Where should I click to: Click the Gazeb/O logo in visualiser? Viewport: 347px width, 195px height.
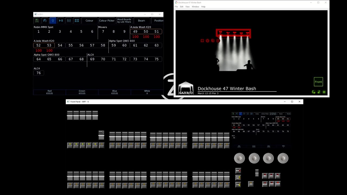point(186,88)
